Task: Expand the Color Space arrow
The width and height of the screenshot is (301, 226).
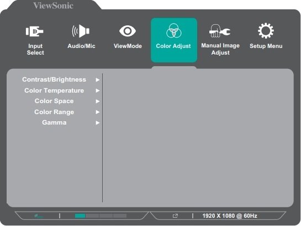Action: [x=98, y=101]
